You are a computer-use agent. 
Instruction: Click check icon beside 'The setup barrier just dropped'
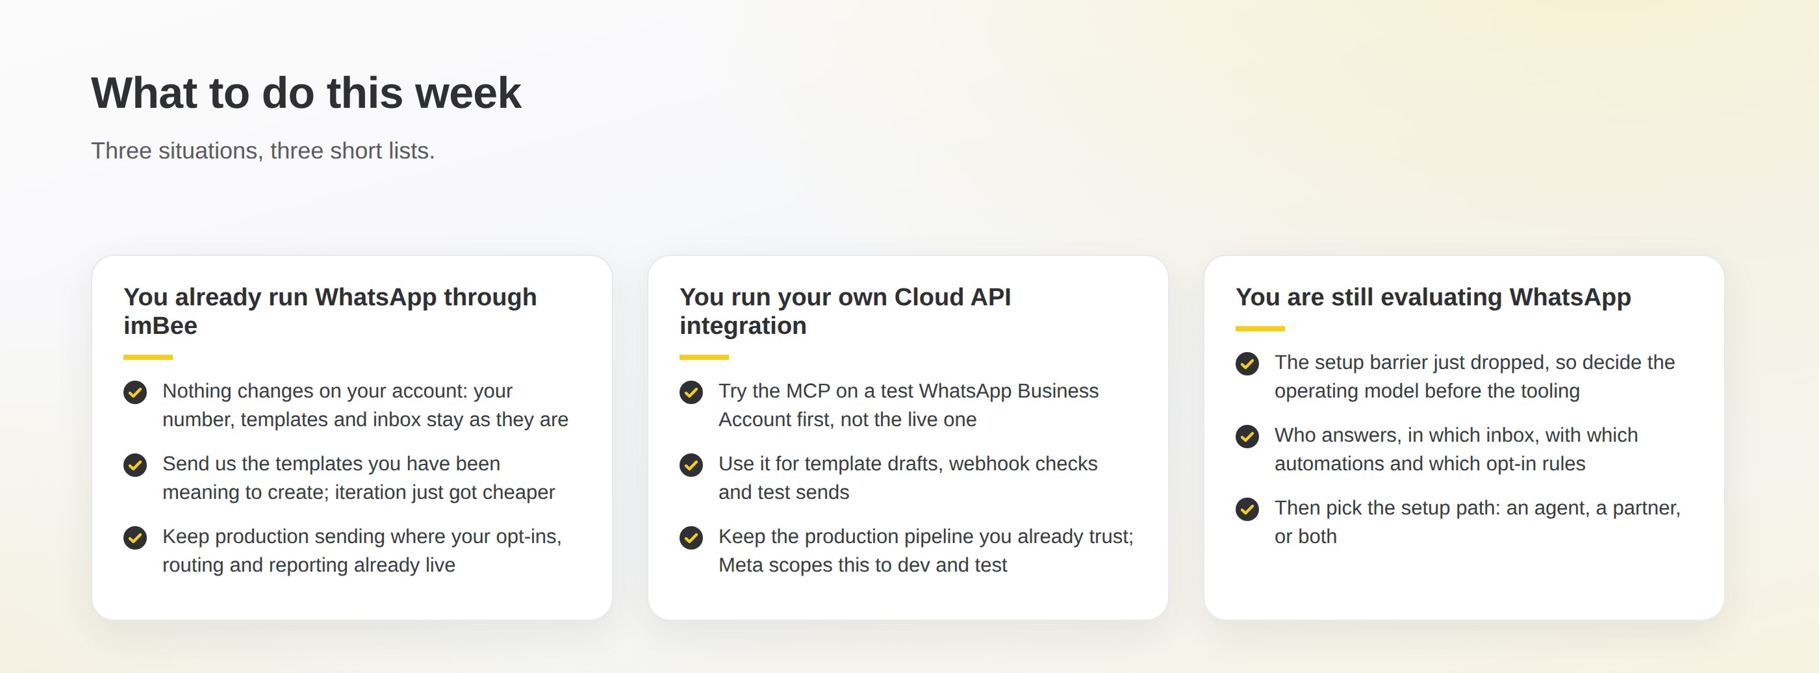[x=1247, y=364]
